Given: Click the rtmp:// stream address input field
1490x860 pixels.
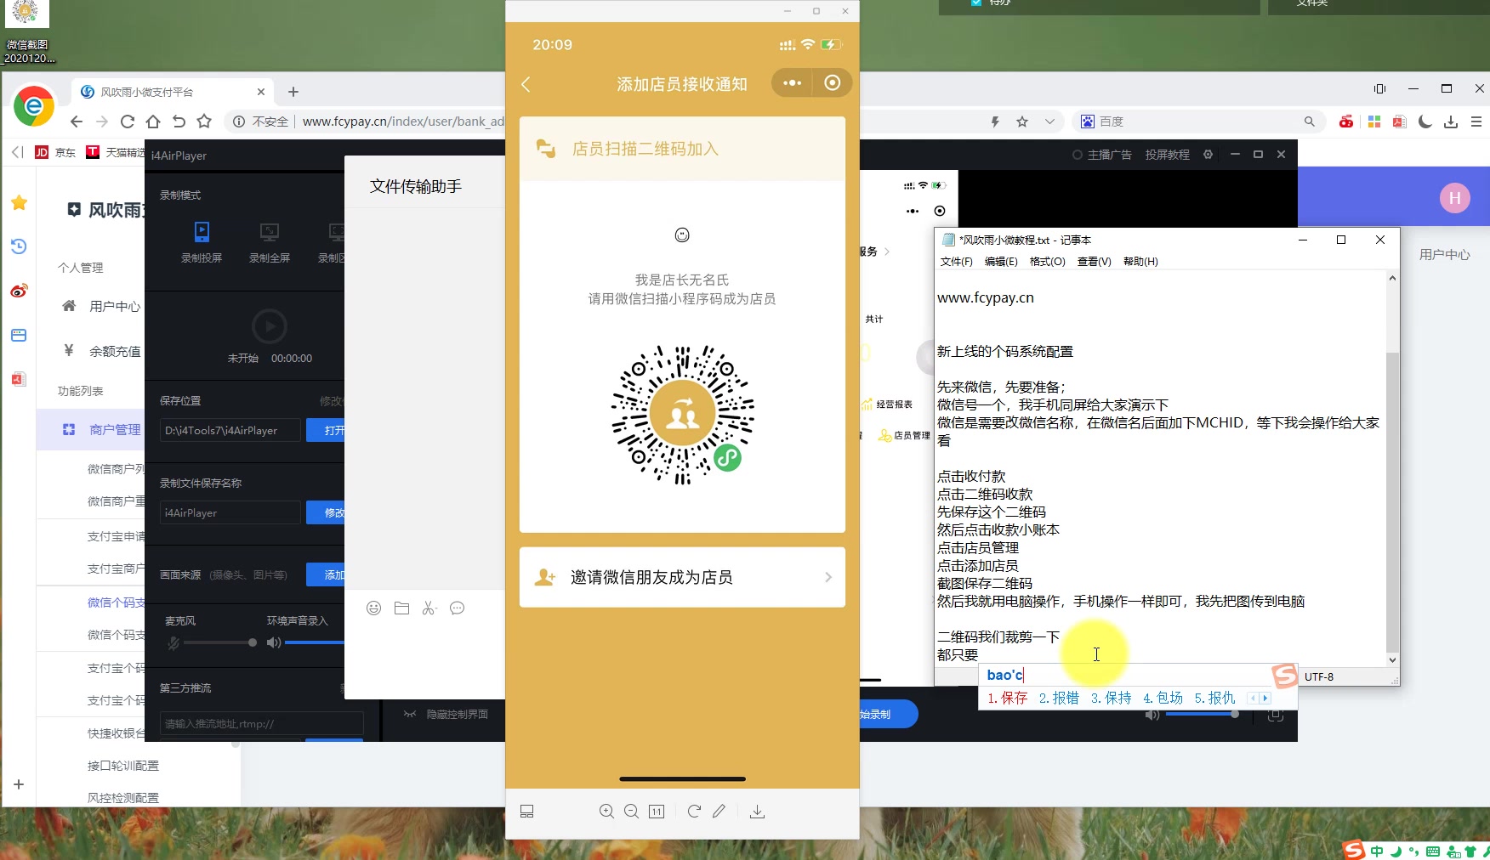Looking at the screenshot, I should [260, 723].
